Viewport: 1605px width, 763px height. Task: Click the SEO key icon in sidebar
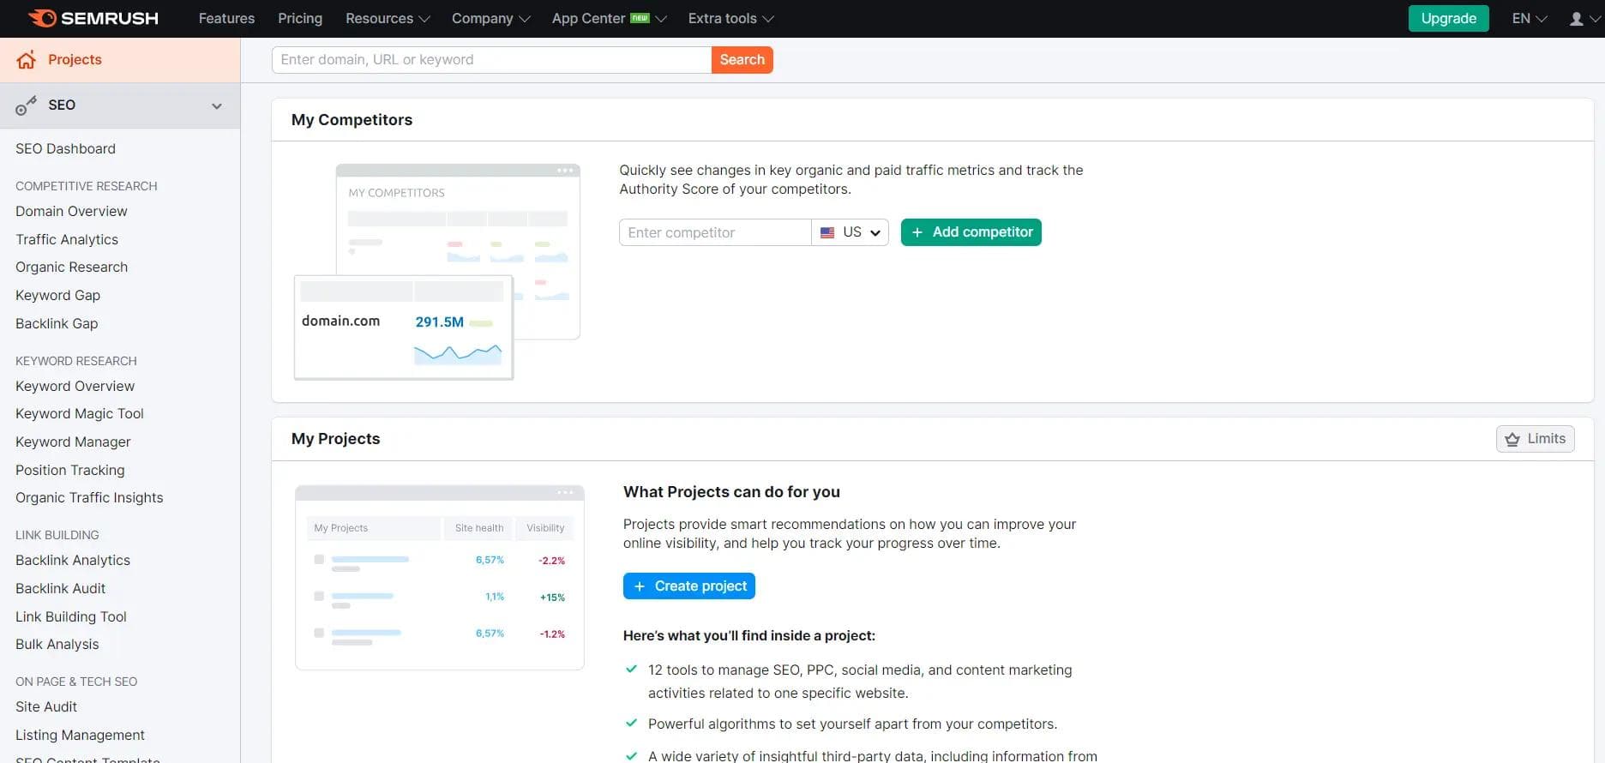26,105
